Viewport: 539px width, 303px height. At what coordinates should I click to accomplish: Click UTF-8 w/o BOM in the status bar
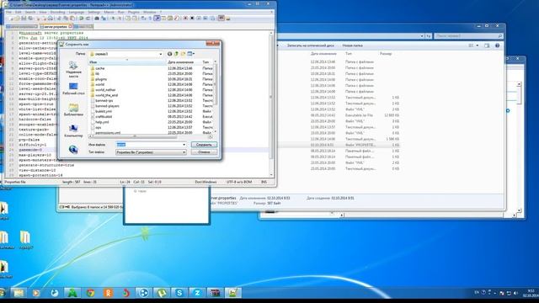(239, 182)
